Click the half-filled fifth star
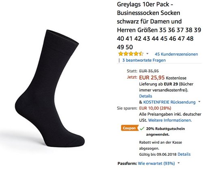The image size is (203, 169). click(141, 54)
